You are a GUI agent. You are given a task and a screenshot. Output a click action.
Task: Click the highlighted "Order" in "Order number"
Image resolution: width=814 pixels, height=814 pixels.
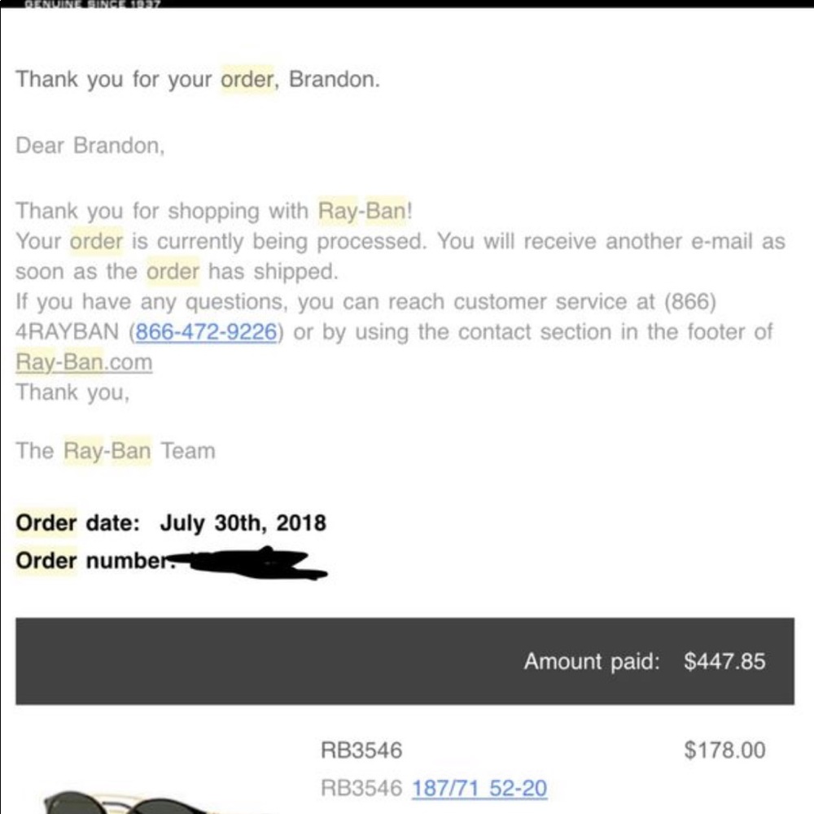click(46, 561)
